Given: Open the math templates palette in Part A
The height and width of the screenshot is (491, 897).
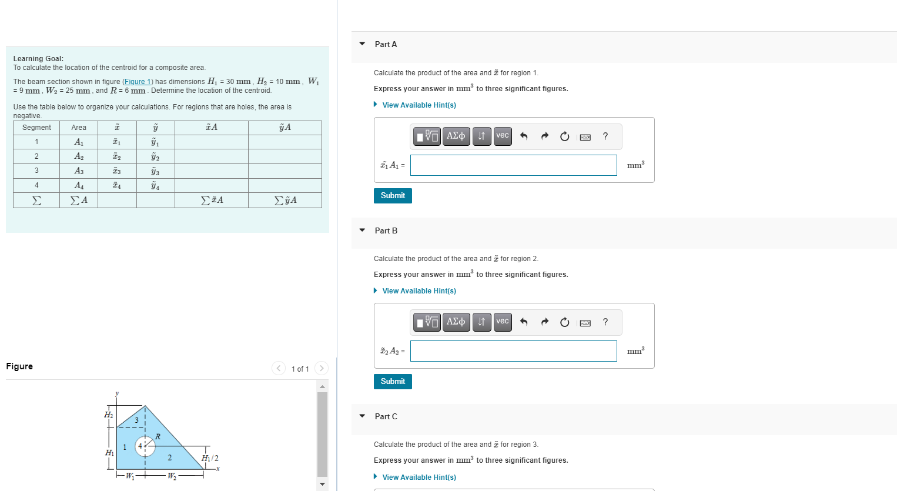Looking at the screenshot, I should point(427,136).
